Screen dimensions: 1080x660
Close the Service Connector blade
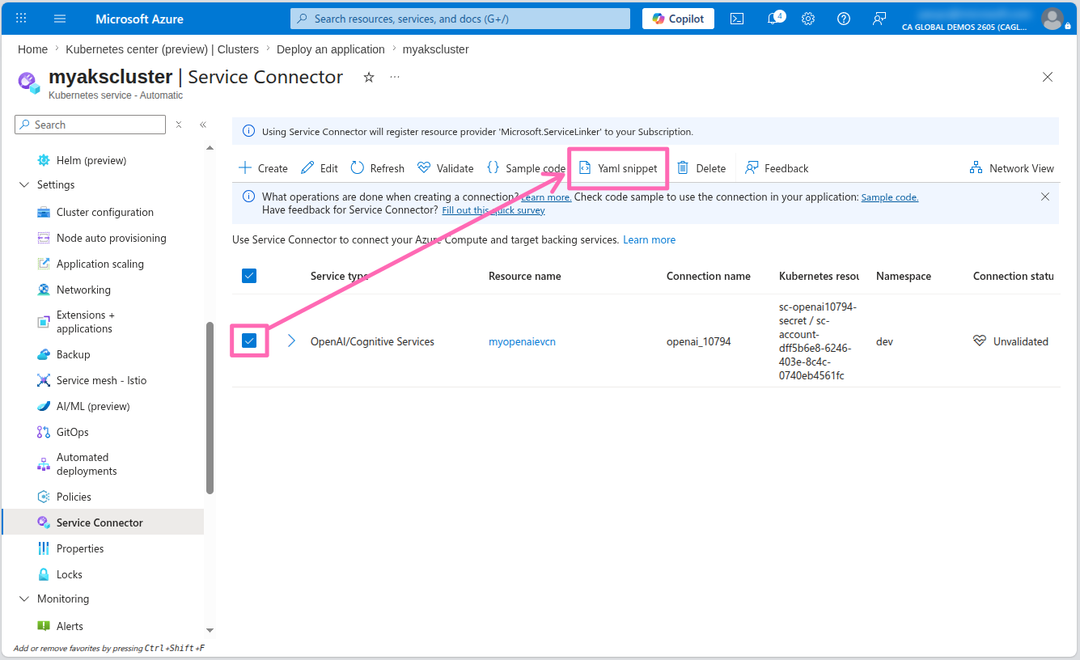pyautogui.click(x=1048, y=77)
